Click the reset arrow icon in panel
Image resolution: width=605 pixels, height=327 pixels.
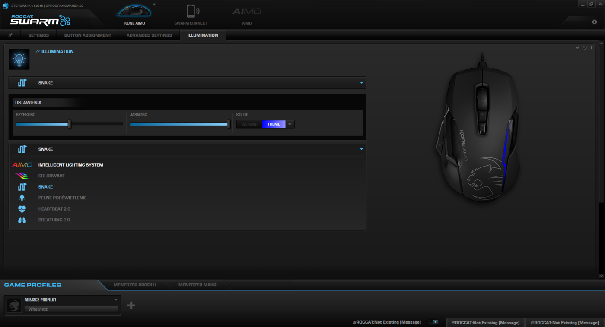[x=585, y=48]
